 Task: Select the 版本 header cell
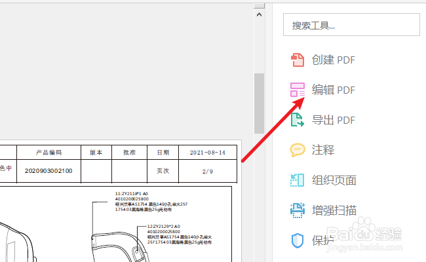click(x=96, y=153)
